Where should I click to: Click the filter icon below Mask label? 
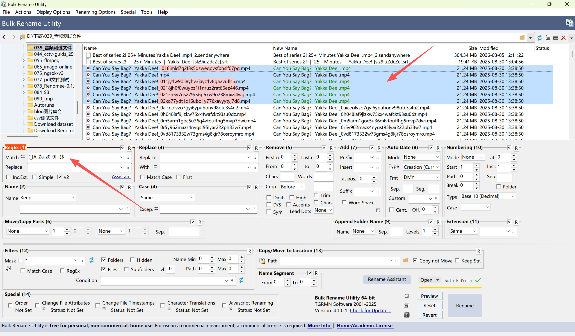8,269
